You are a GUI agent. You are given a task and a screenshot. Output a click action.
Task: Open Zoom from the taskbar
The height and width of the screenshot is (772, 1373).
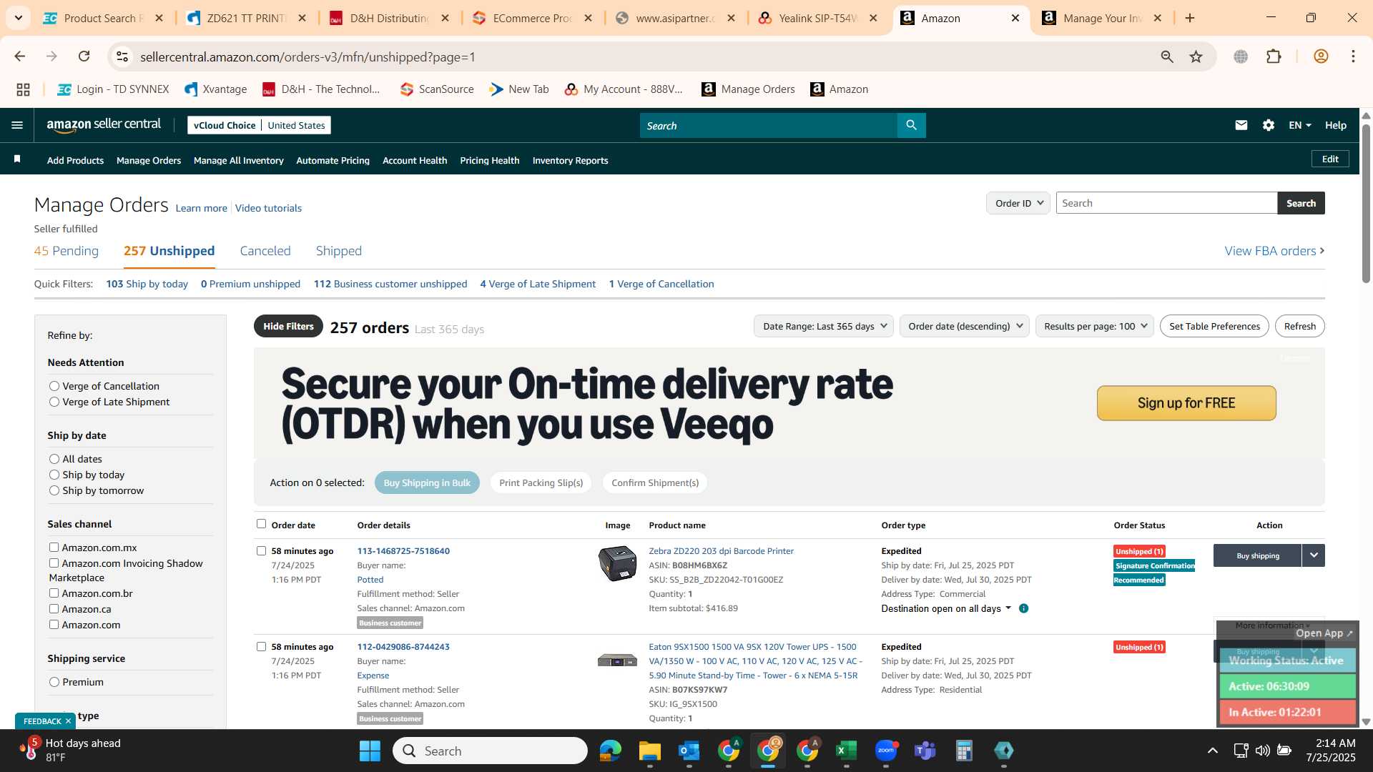click(x=885, y=751)
